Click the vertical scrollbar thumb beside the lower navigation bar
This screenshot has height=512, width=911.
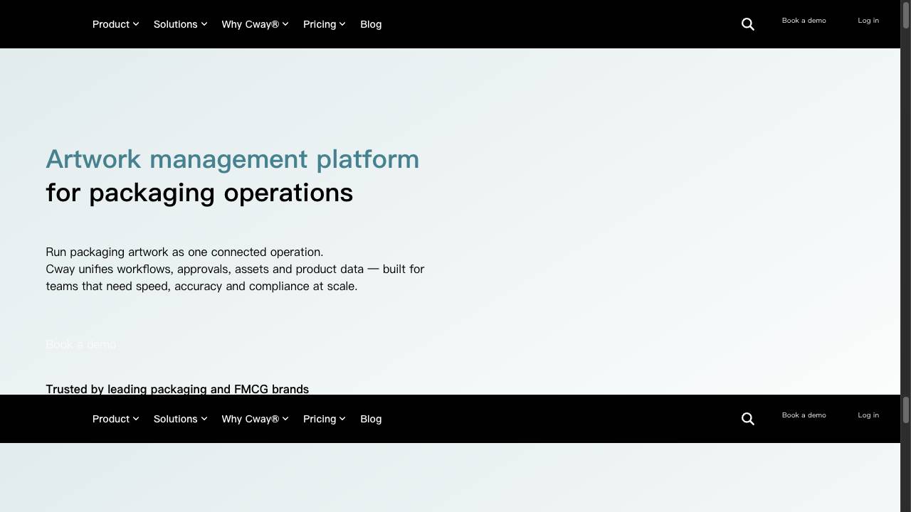click(906, 410)
